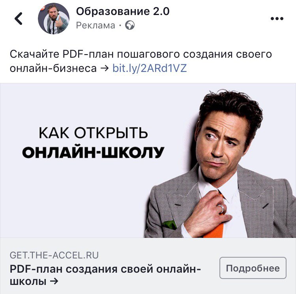Click the PDF-план создания своей онлайн-школы headline
This screenshot has width=296, height=294.
click(x=105, y=275)
